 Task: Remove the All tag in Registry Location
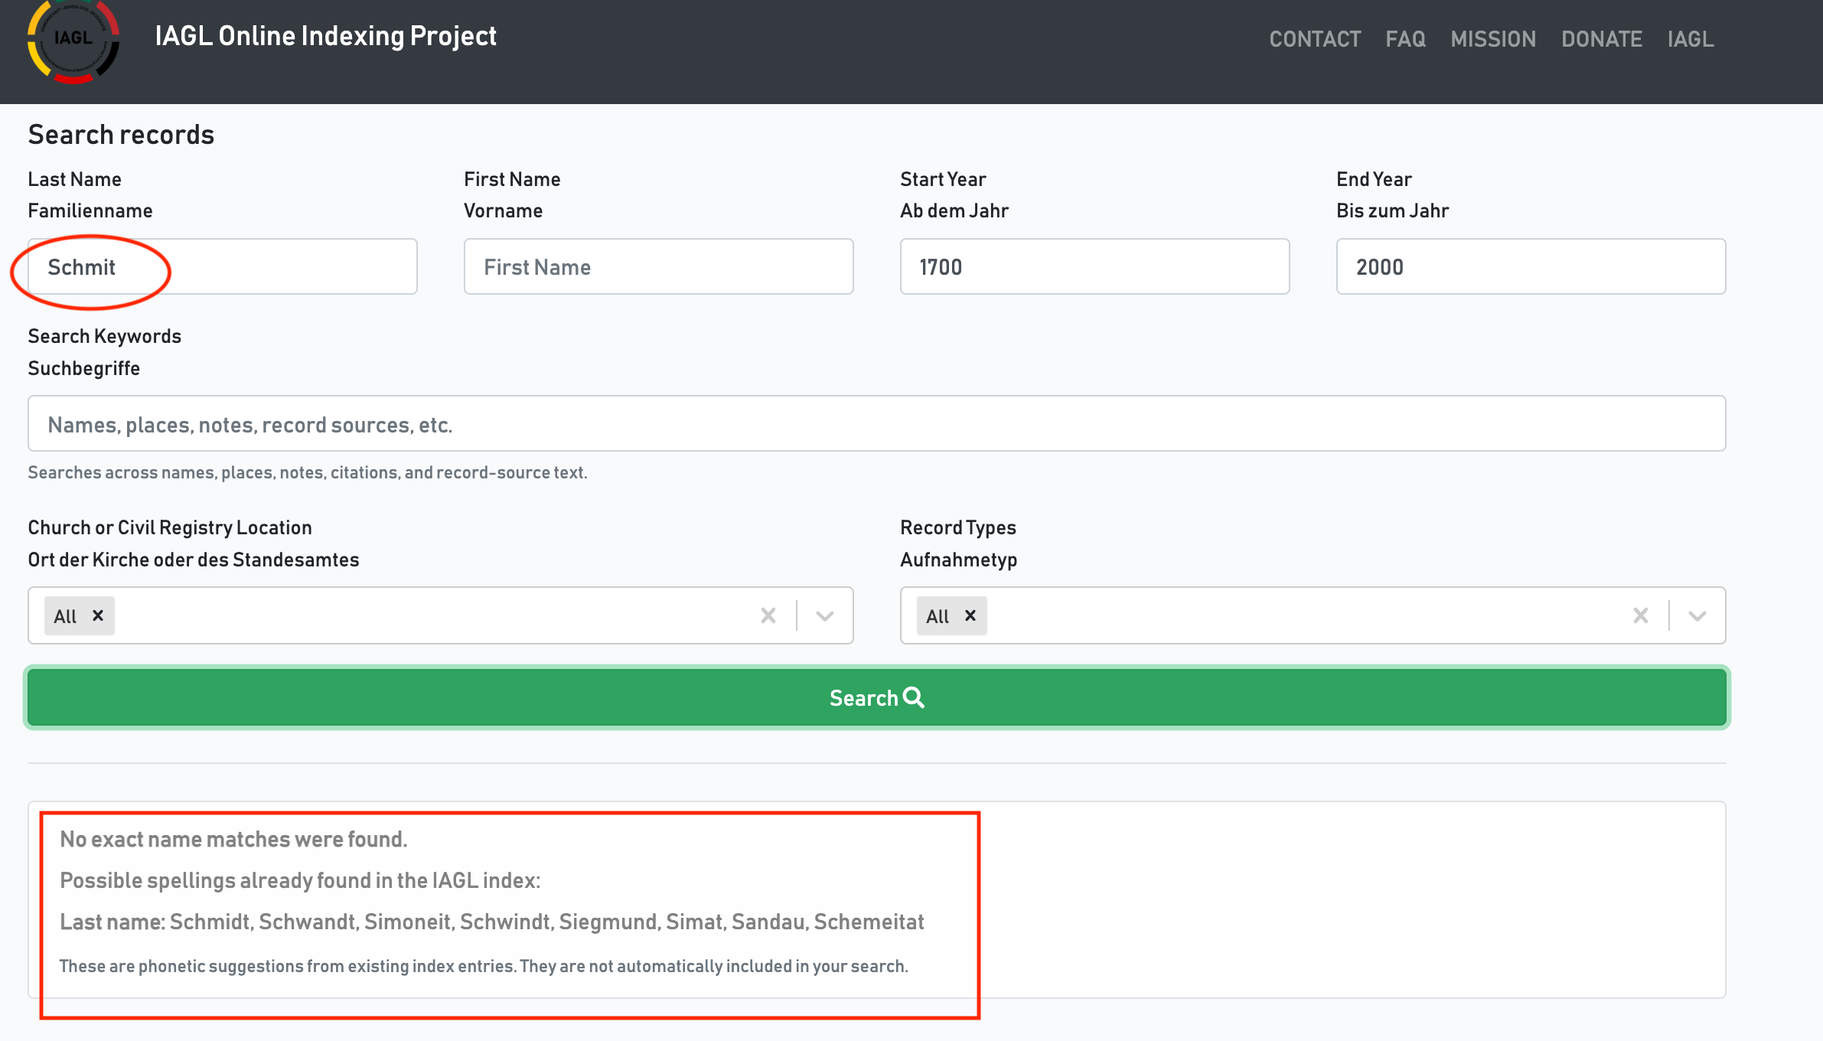coord(98,615)
